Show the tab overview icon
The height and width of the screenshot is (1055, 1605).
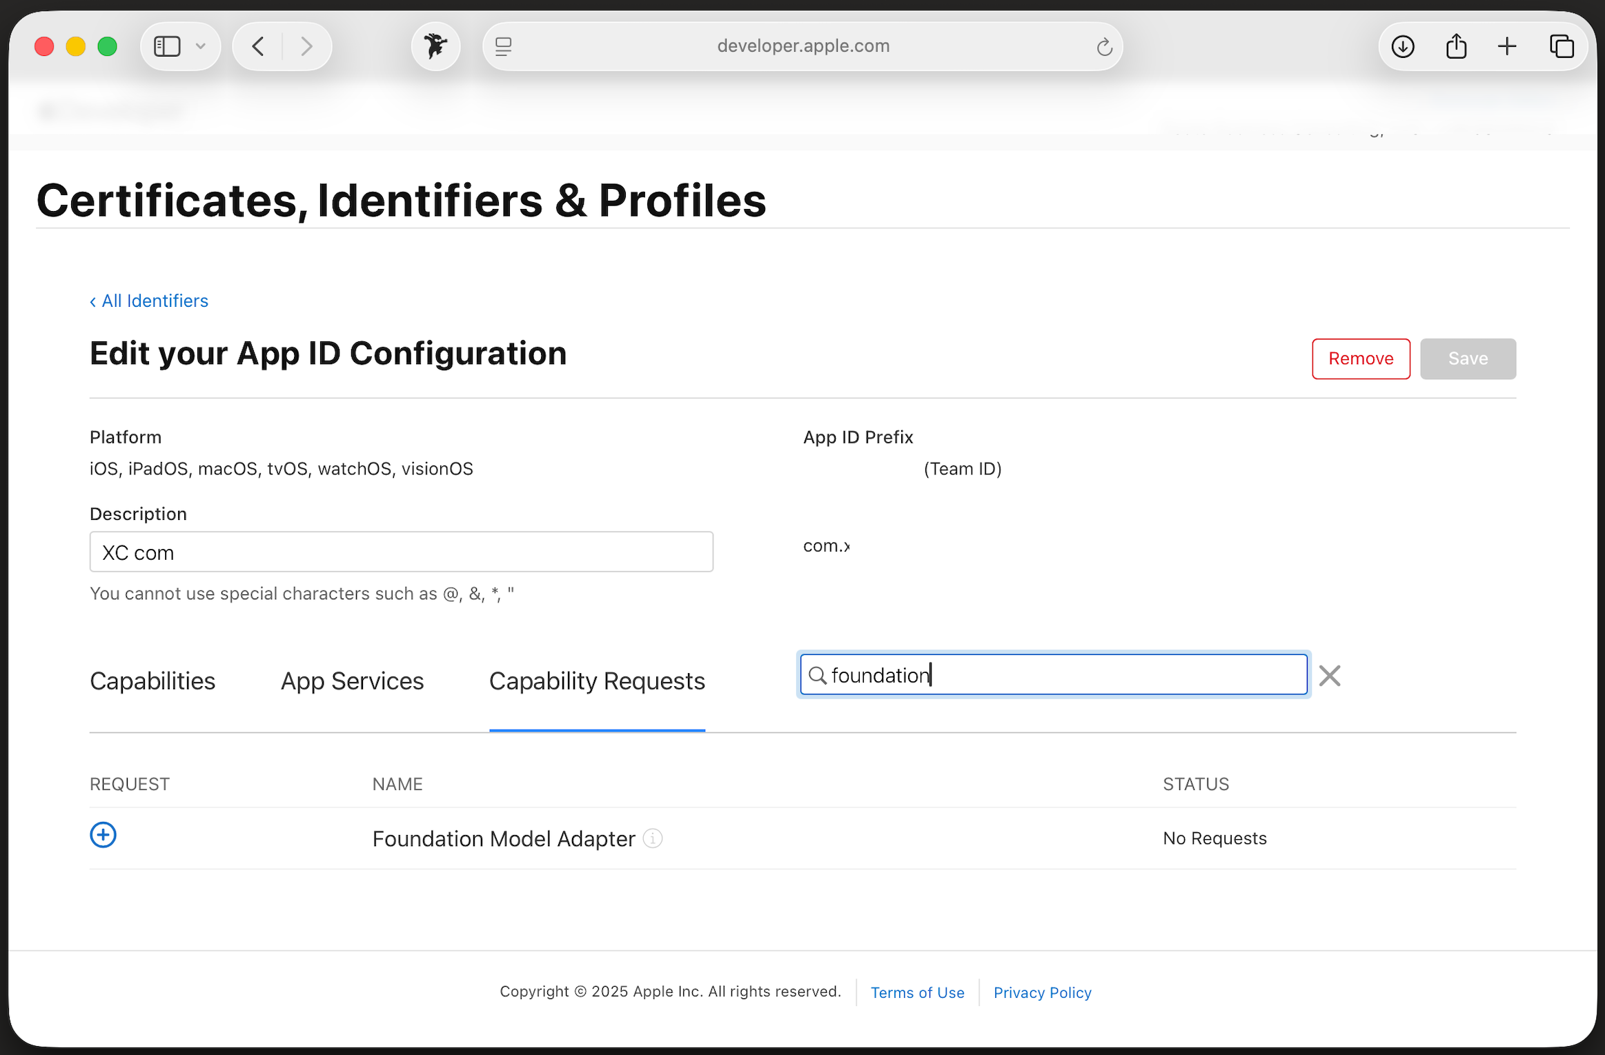(1562, 47)
